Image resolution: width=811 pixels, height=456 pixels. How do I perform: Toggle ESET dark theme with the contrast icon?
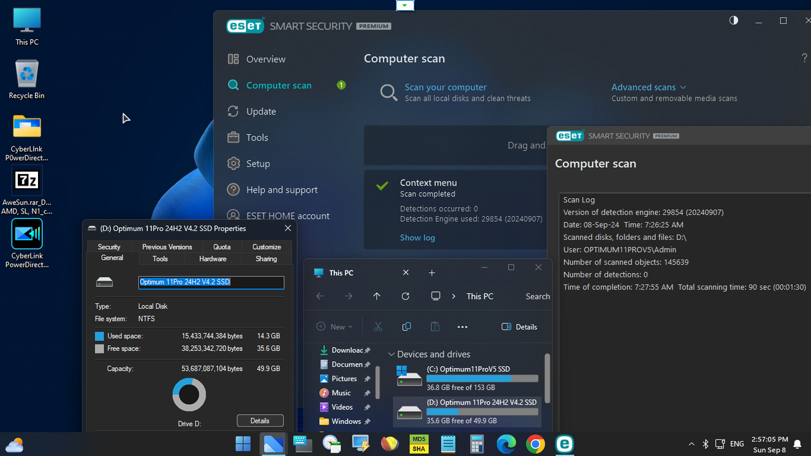coord(733,20)
